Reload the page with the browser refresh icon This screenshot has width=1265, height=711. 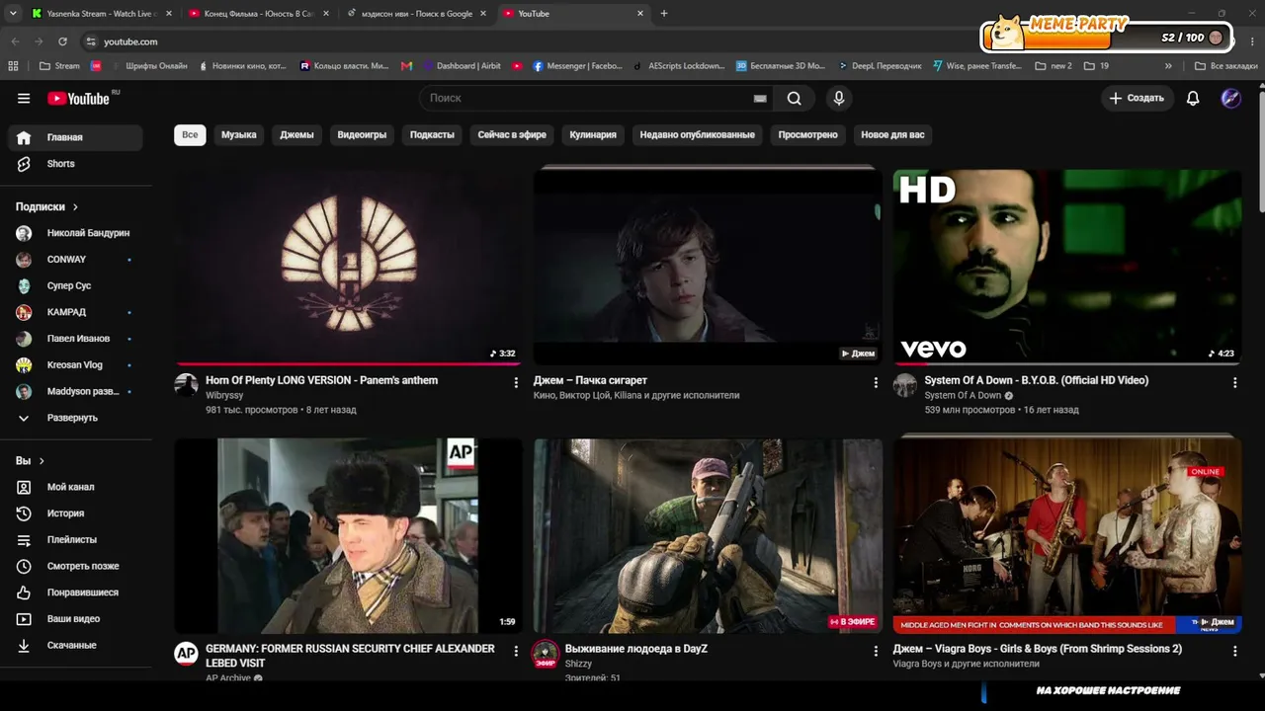coord(62,41)
